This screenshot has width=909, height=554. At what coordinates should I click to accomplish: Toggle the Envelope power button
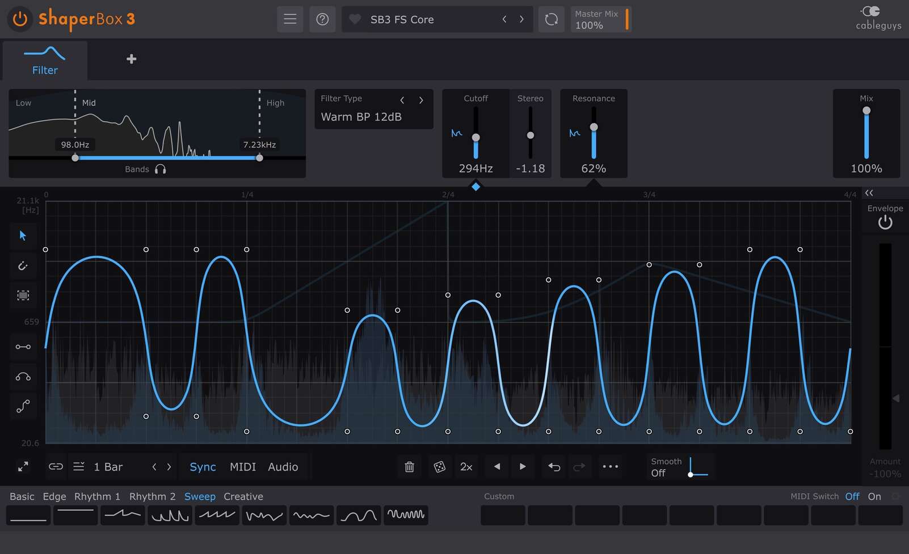[x=885, y=223]
